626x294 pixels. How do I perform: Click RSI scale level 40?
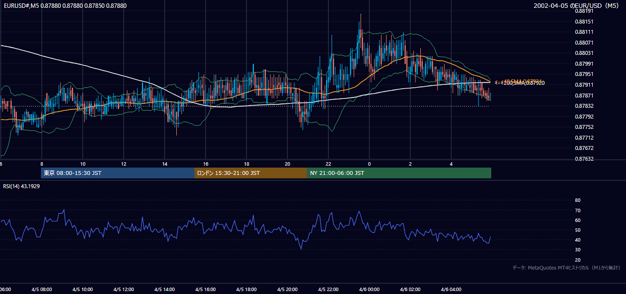(x=578, y=240)
